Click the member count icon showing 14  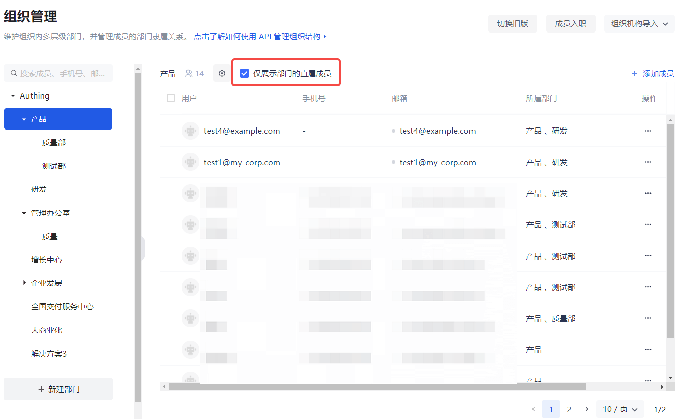coord(189,73)
